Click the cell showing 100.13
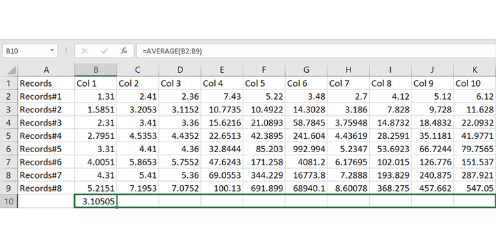496x248 pixels. [222, 188]
